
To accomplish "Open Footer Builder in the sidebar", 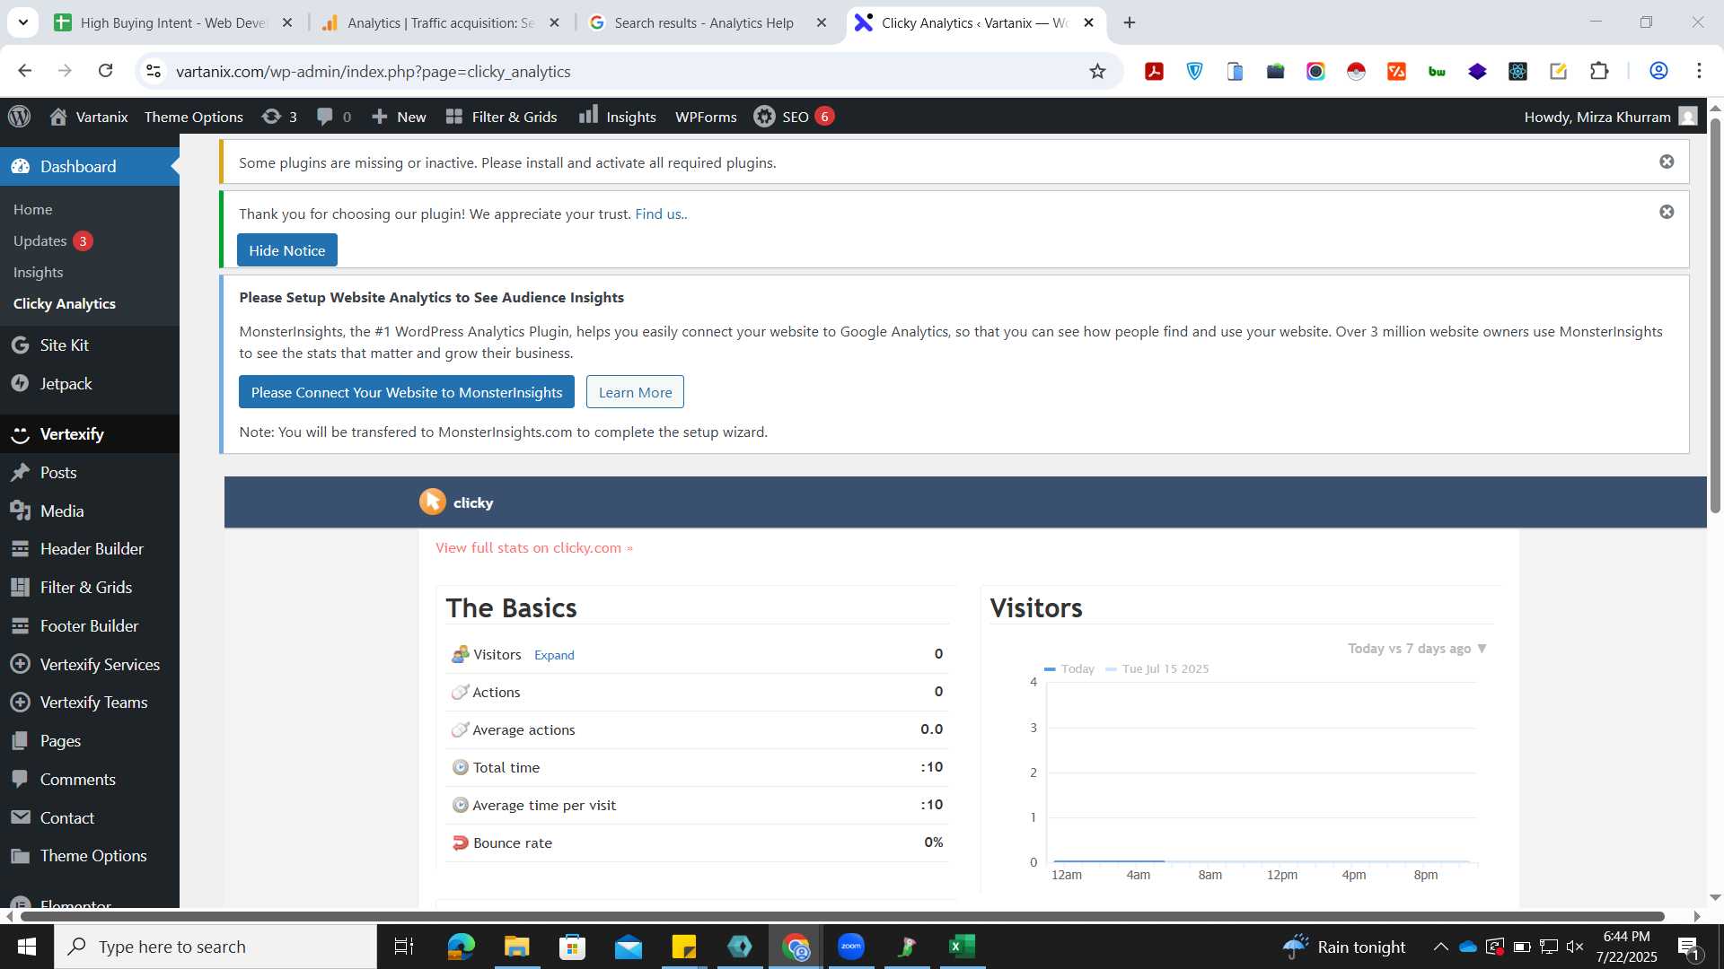I will [90, 625].
